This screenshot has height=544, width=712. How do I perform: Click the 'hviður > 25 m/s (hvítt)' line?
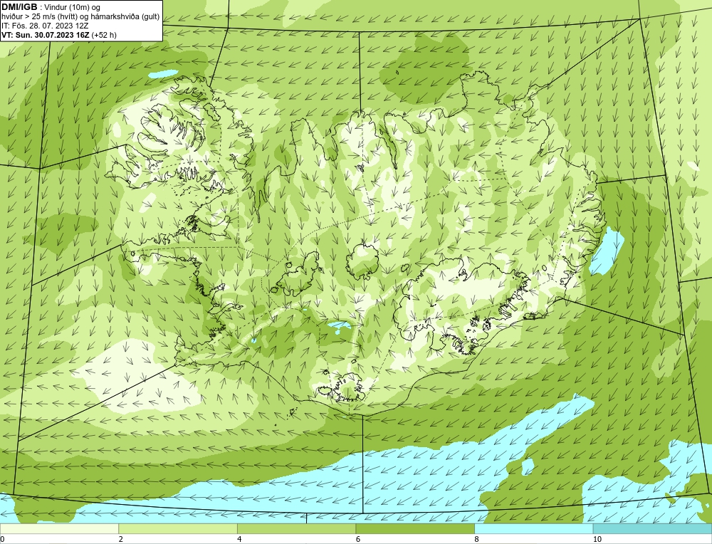[40, 17]
